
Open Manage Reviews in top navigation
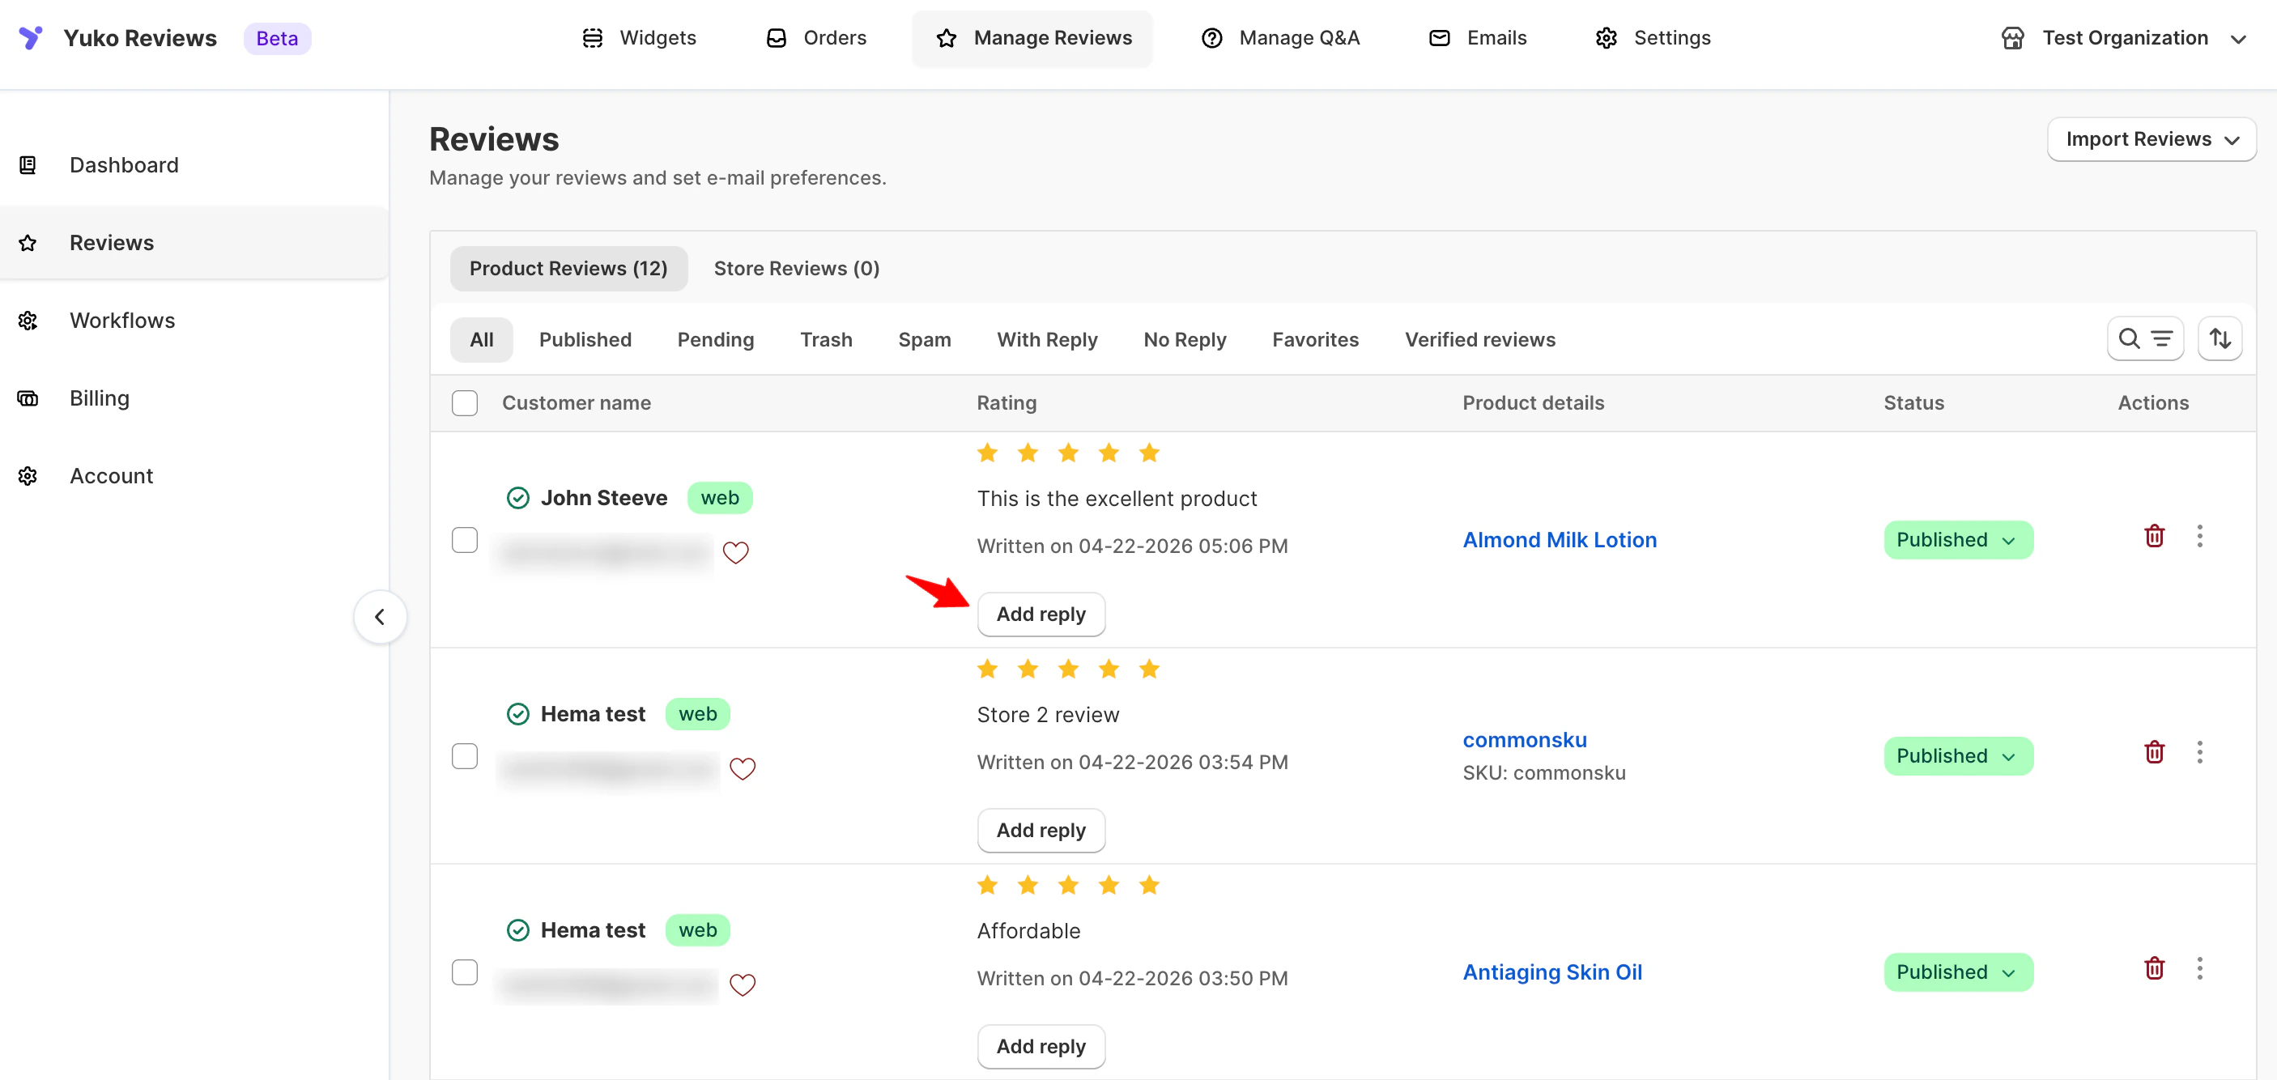point(1032,38)
